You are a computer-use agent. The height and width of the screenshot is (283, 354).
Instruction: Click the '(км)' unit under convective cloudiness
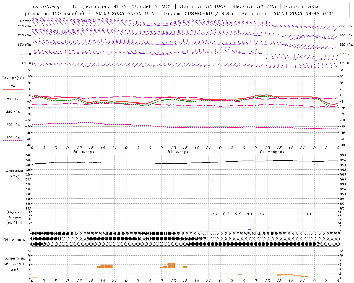pos(14,269)
